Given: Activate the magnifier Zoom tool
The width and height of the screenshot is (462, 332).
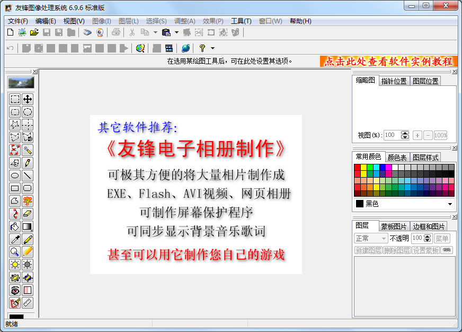Looking at the screenshot, I should pos(15,252).
